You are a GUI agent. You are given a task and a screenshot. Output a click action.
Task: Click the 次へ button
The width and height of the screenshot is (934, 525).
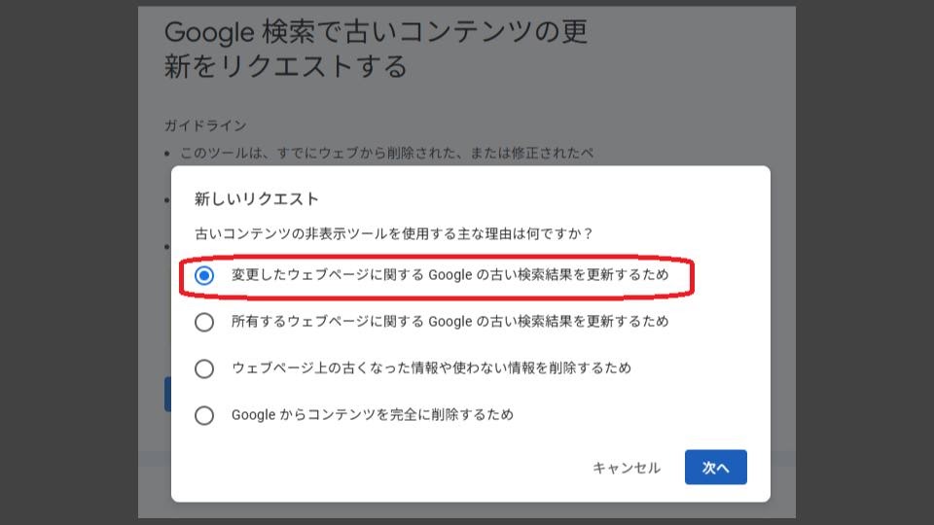[x=715, y=468]
